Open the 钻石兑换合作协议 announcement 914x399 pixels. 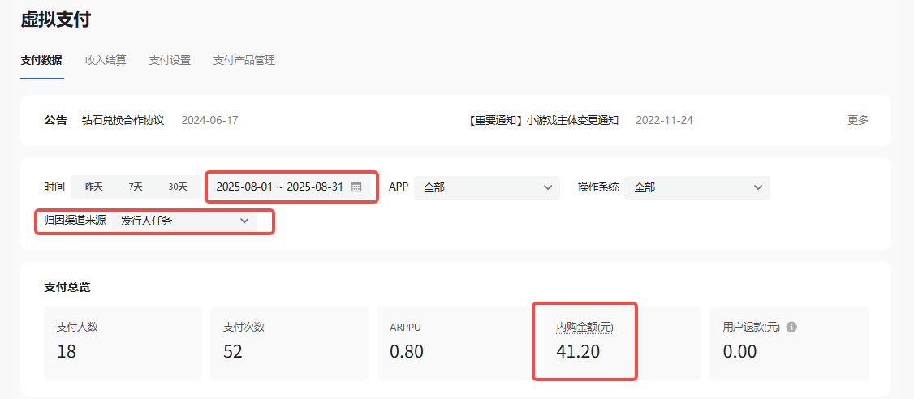tap(123, 120)
